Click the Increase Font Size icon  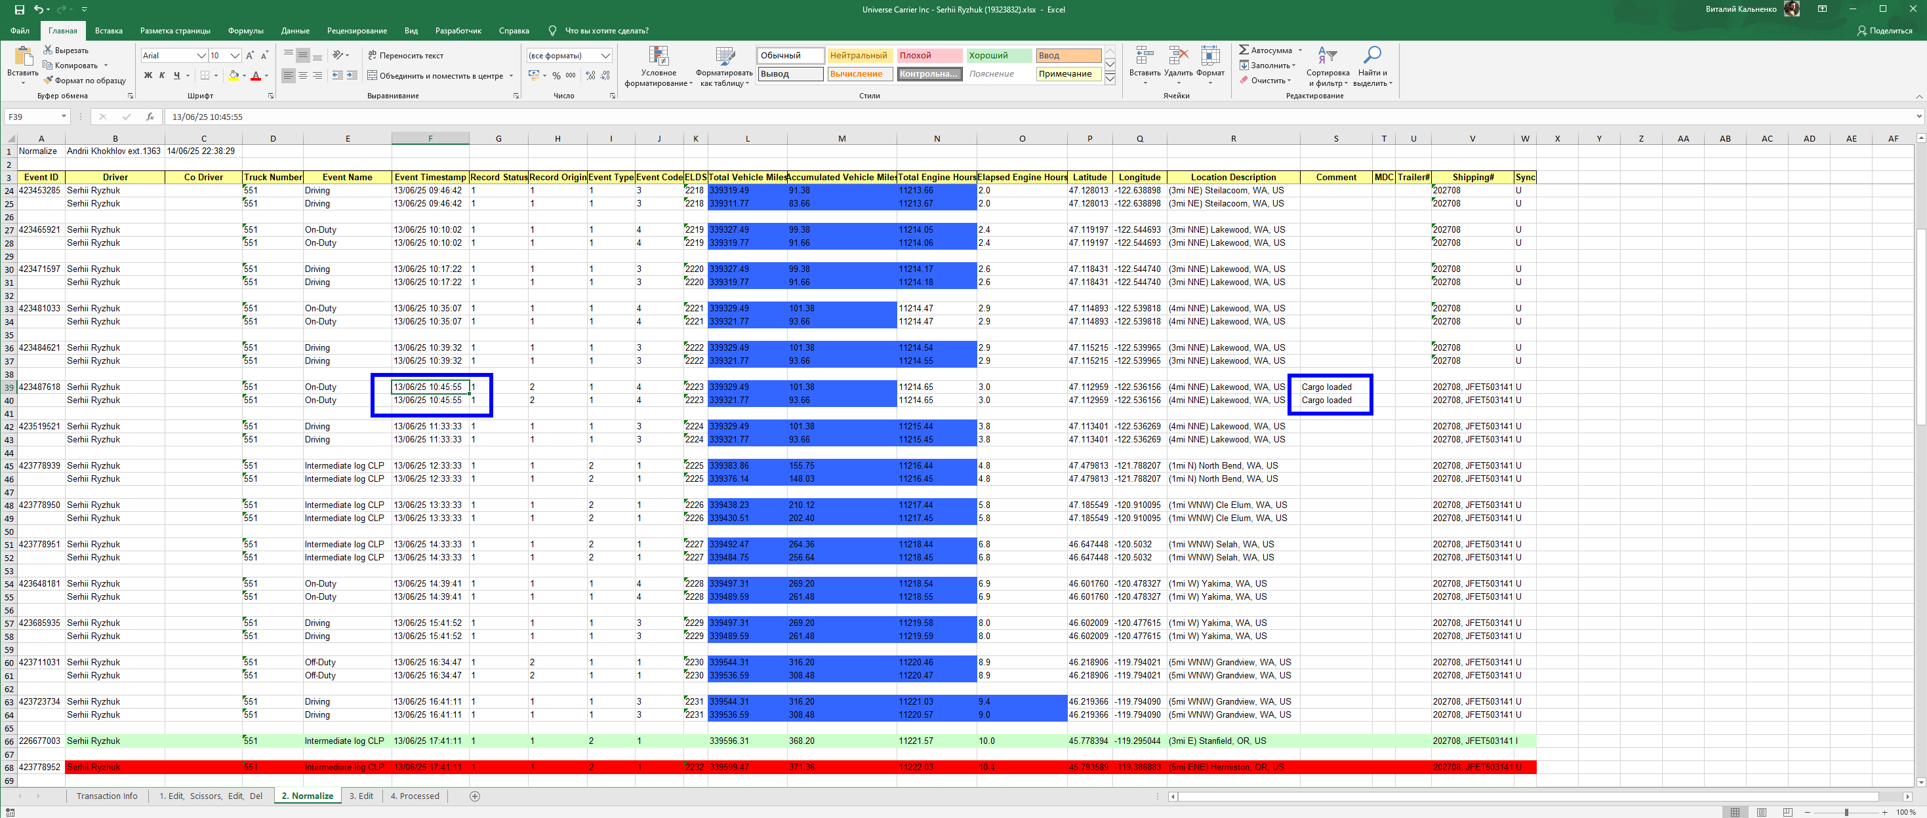250,55
